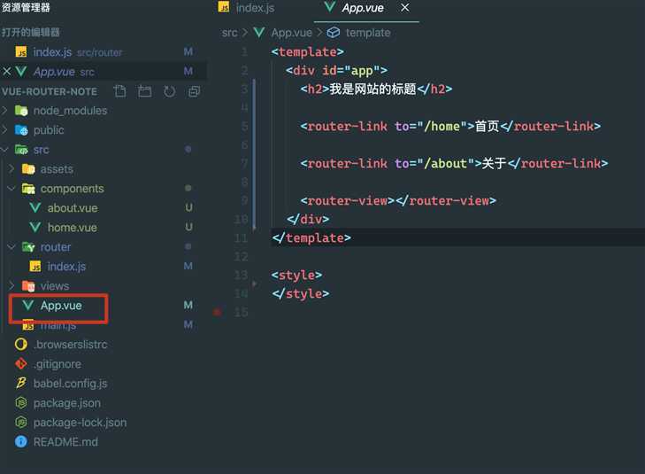The image size is (645, 474).
Task: Click src in the breadcrumb path
Action: coord(230,33)
